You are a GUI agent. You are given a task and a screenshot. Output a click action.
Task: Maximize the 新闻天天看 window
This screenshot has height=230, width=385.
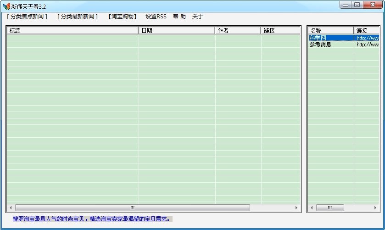(x=357, y=5)
